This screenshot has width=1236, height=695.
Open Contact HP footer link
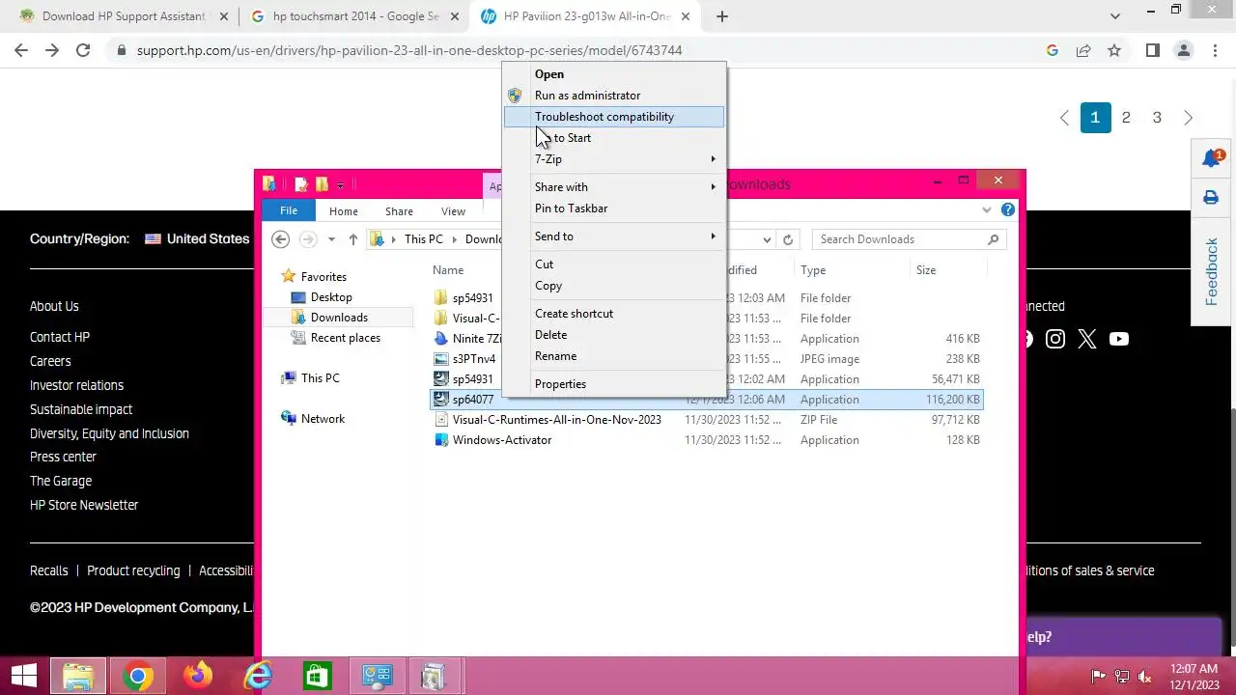pyautogui.click(x=60, y=337)
